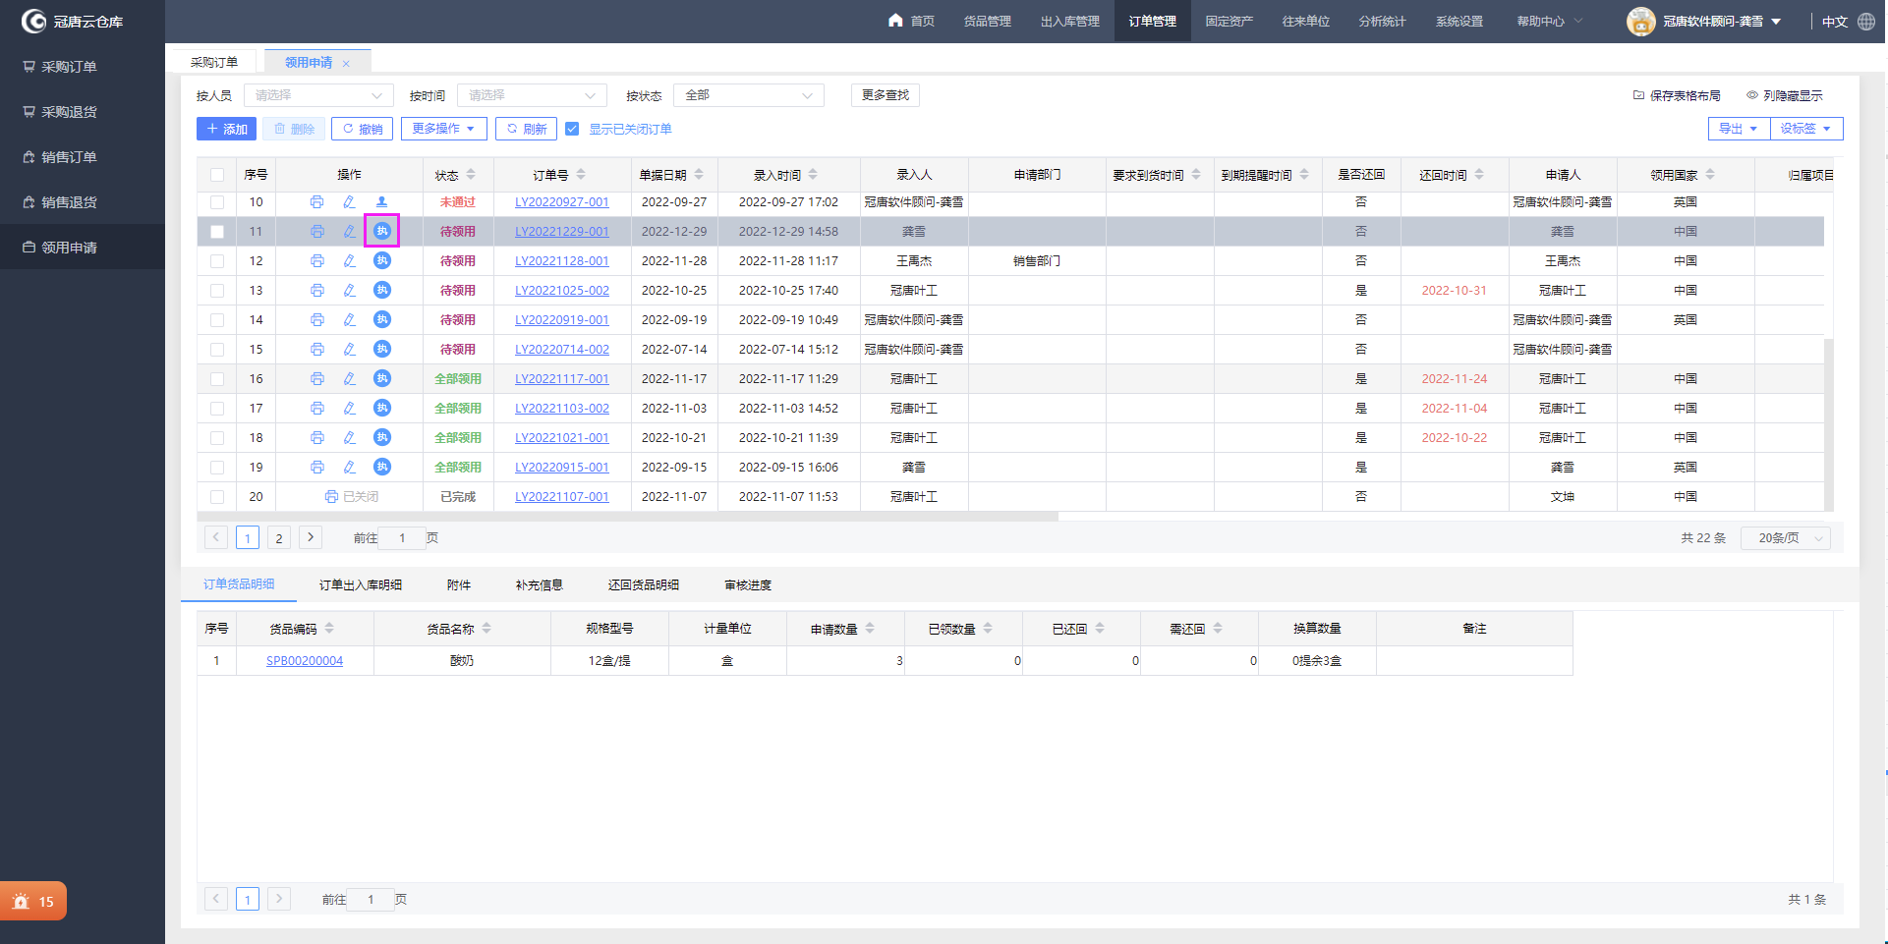Uncheck the 显示已关闭订单 checkbox
This screenshot has width=1888, height=944.
point(572,129)
